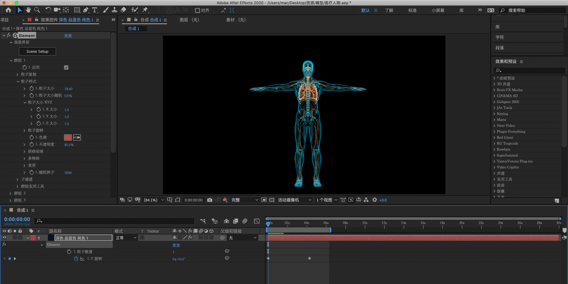Toggle the fx switch beside Element in timeline
Screen dimensions: 568x284
point(4,244)
